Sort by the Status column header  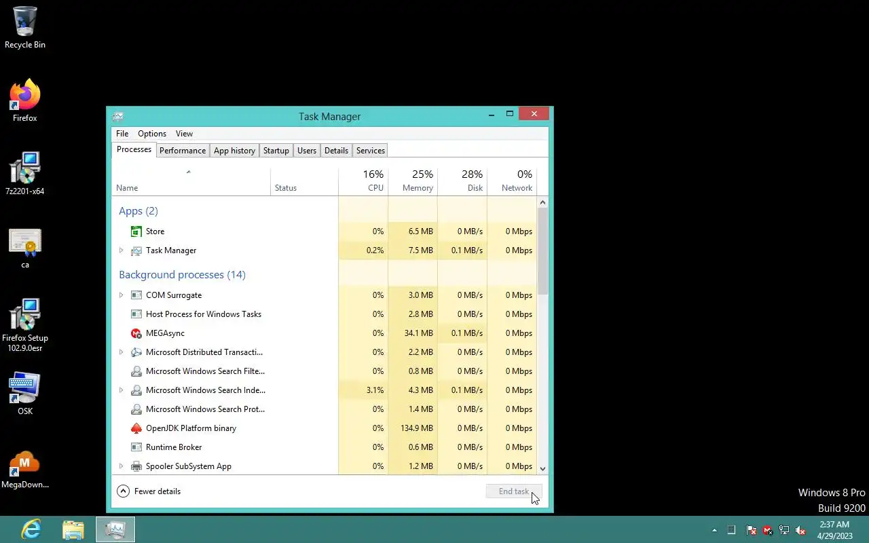coord(304,181)
